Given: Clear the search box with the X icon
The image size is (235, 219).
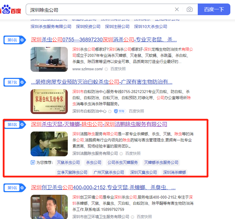Looking at the screenshot, I should pos(177,9).
